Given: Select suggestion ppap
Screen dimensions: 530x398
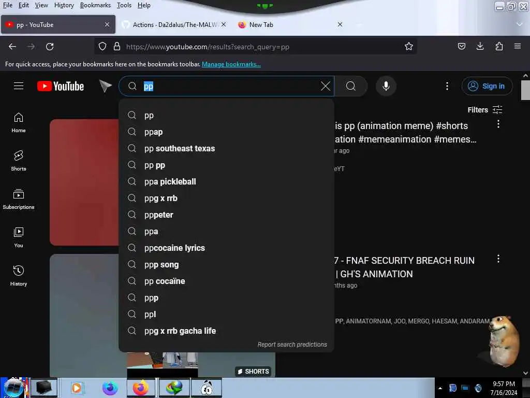Looking at the screenshot, I should tap(227, 132).
